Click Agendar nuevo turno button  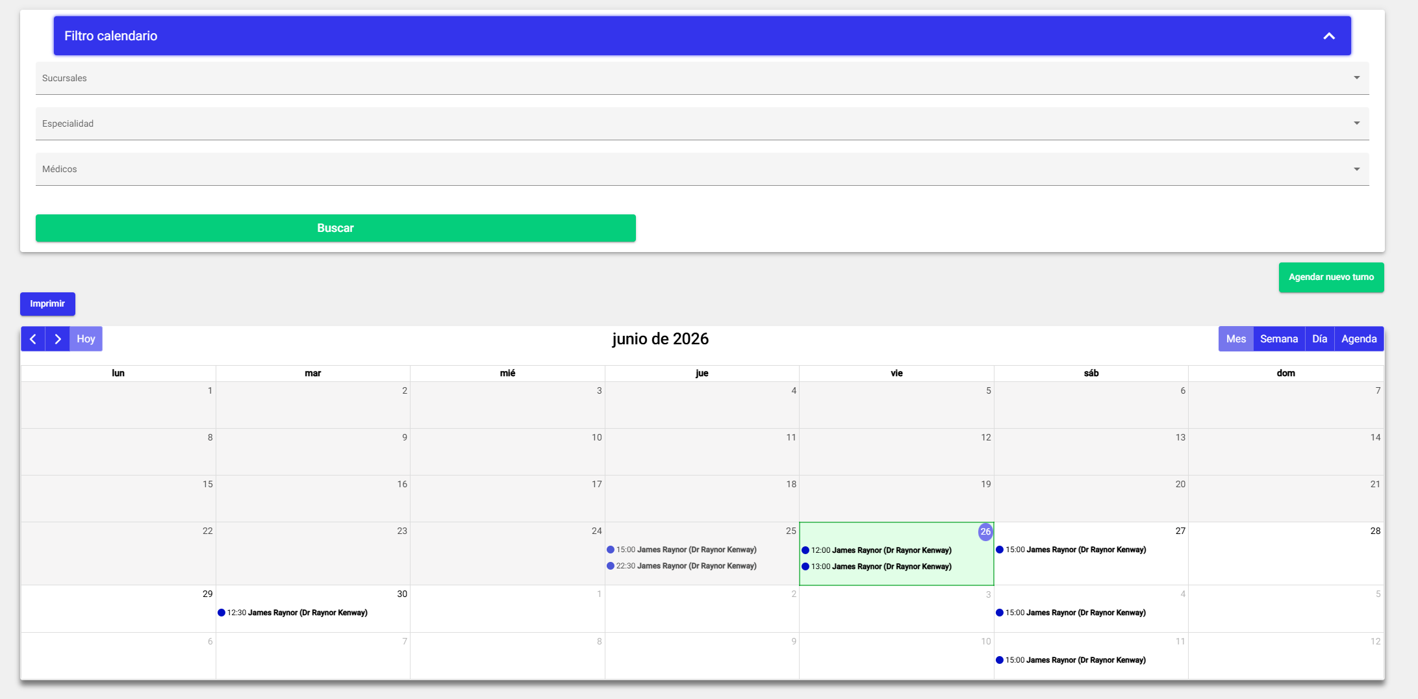pos(1332,277)
